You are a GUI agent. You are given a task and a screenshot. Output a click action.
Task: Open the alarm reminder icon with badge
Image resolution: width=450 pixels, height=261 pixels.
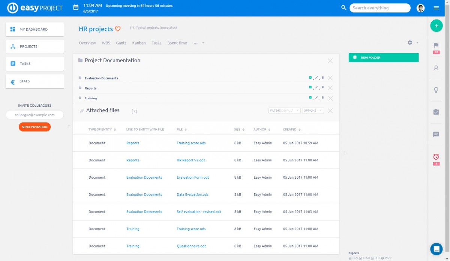(436, 157)
